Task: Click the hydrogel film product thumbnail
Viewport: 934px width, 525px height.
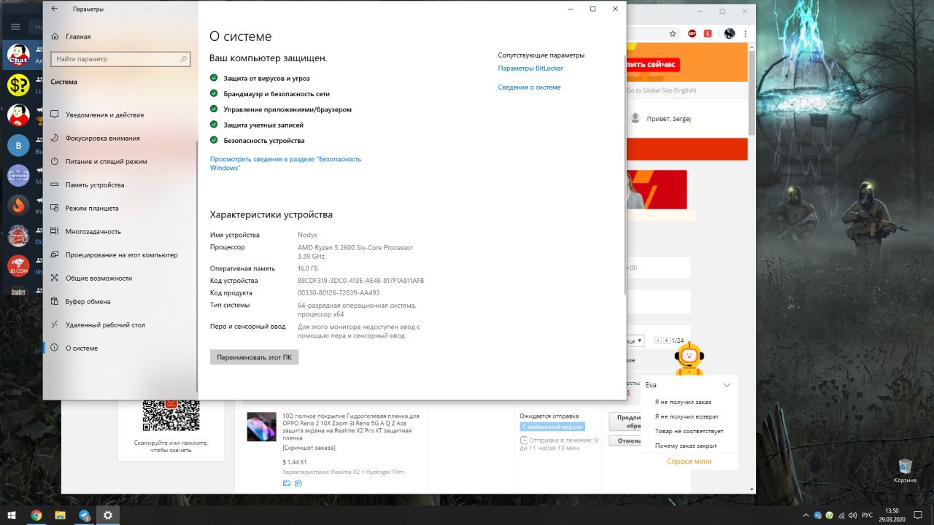Action: (261, 427)
